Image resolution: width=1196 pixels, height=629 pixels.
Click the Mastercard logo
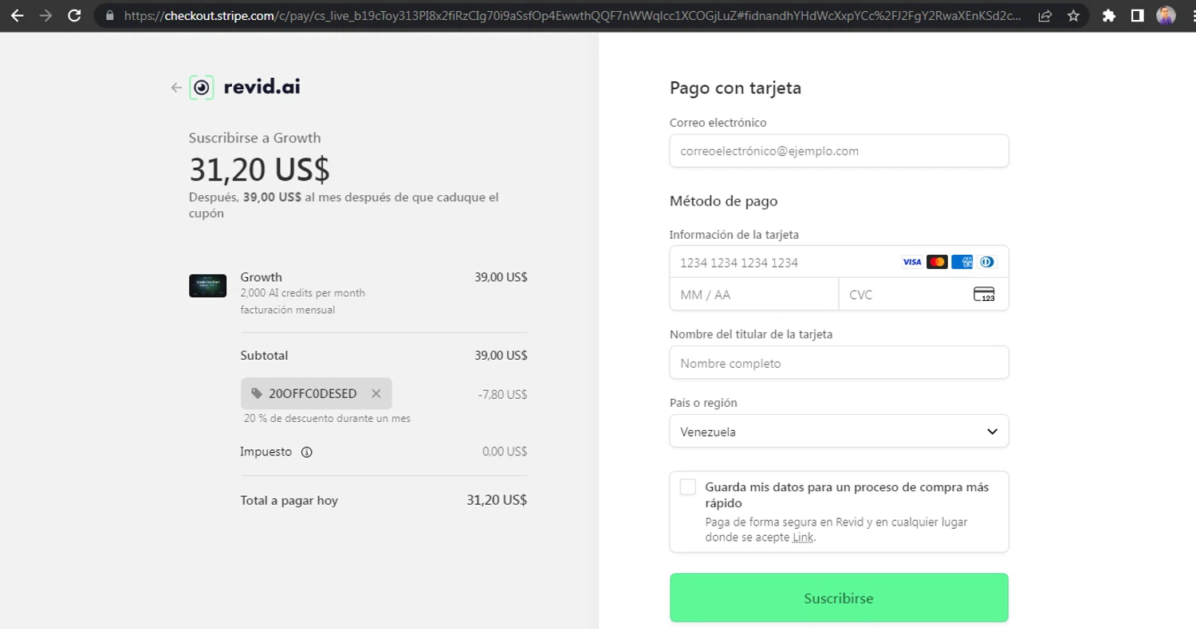[937, 262]
